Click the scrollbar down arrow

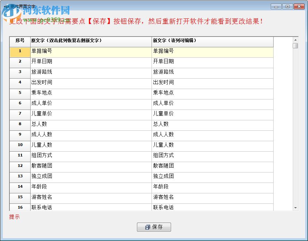click(x=296, y=207)
